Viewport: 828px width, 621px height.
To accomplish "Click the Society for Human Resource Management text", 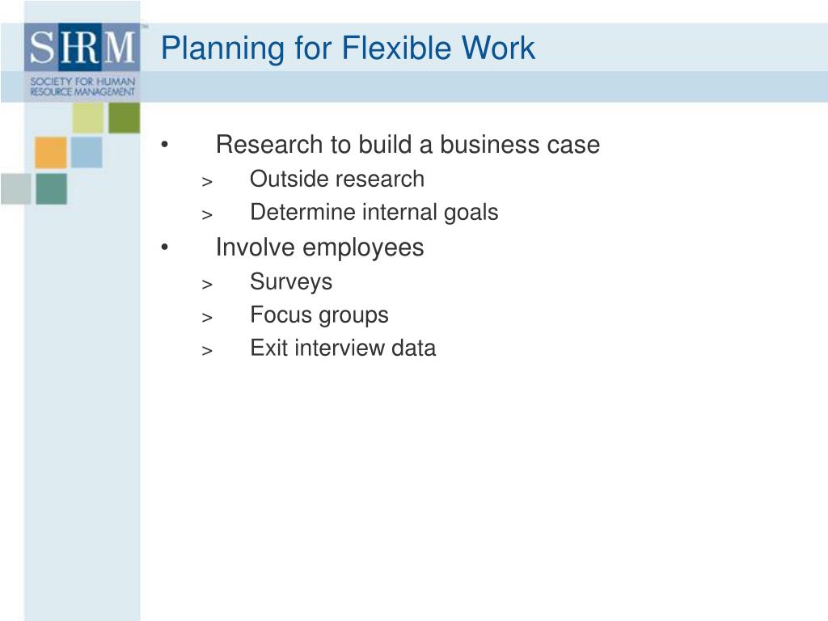I will [82, 87].
